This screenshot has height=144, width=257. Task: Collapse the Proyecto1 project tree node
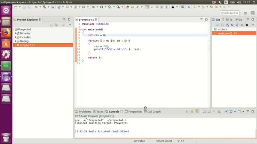click(x=14, y=29)
